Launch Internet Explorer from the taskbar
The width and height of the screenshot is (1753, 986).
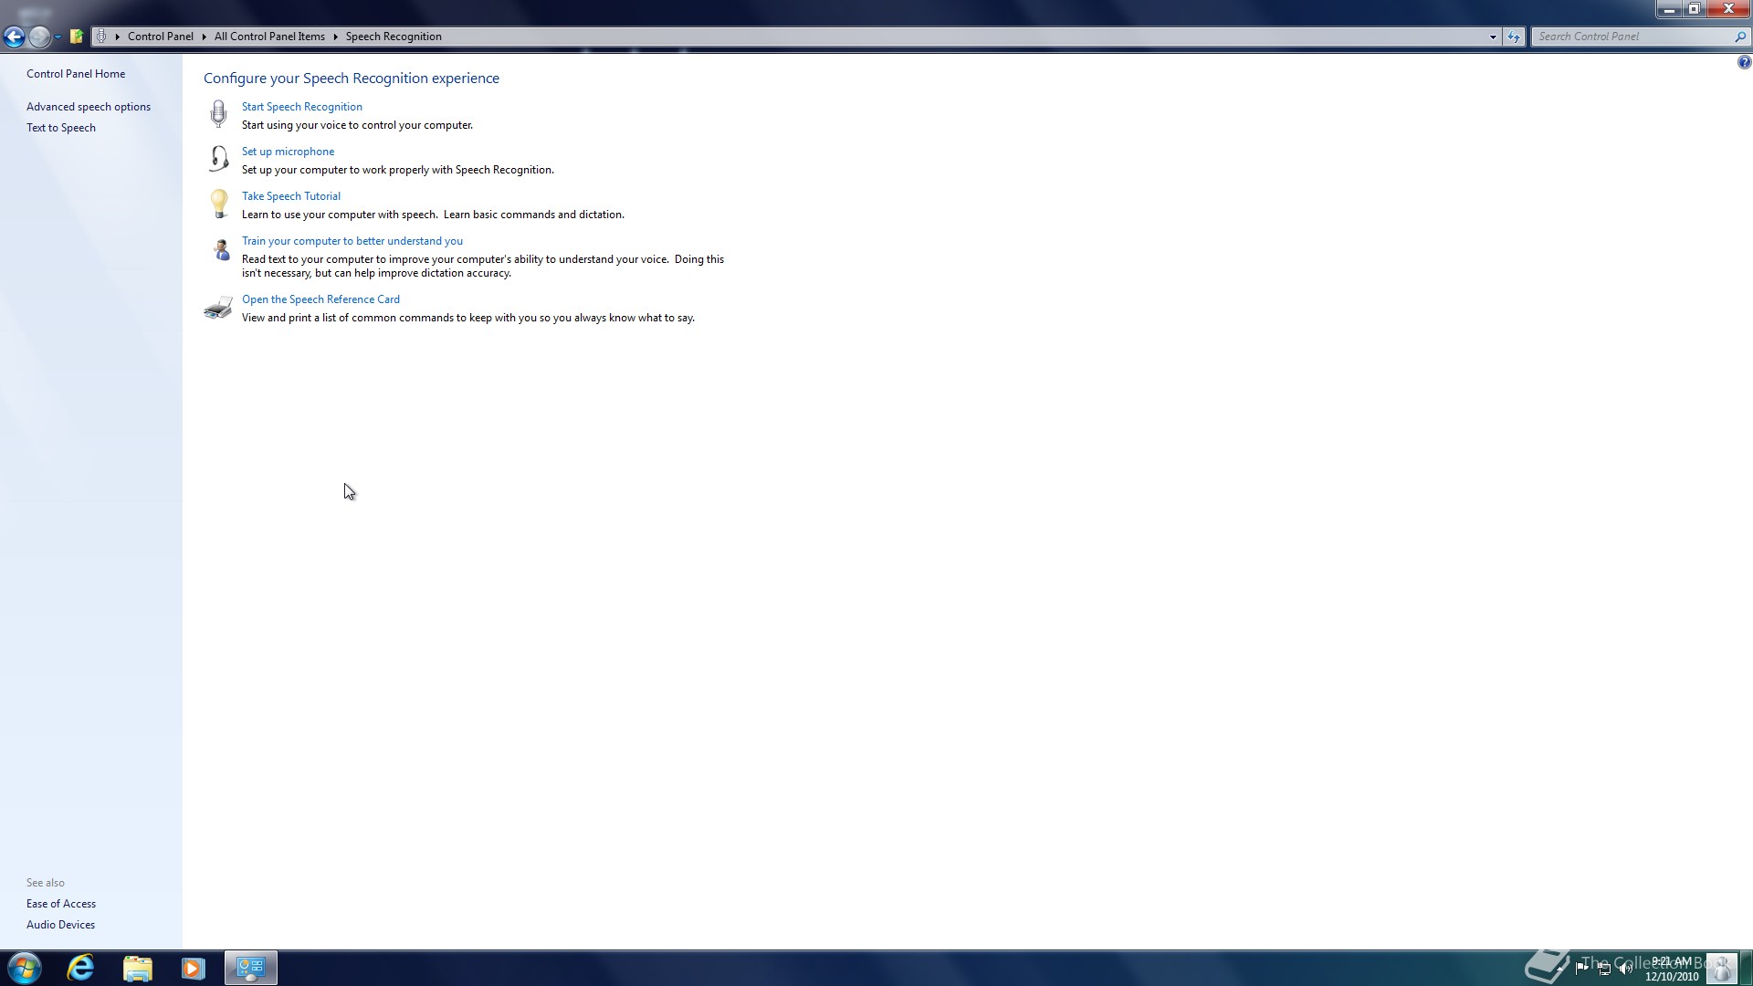81,968
